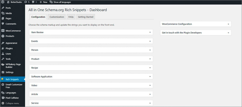Screen dimensions: 242x107
Task: Click Show all languages in admin bar
Action: (60, 2)
